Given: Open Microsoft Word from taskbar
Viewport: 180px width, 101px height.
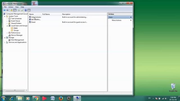Looking at the screenshot, I should (x=53, y=98).
